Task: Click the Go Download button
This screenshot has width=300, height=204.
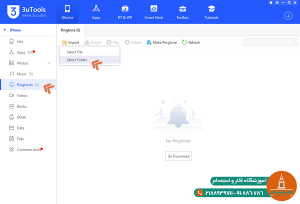Action: (178, 156)
